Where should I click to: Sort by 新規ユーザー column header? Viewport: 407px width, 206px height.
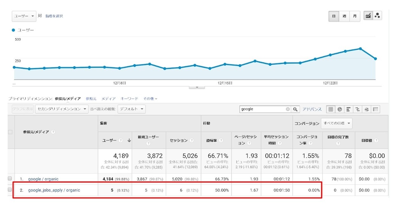click(x=148, y=137)
